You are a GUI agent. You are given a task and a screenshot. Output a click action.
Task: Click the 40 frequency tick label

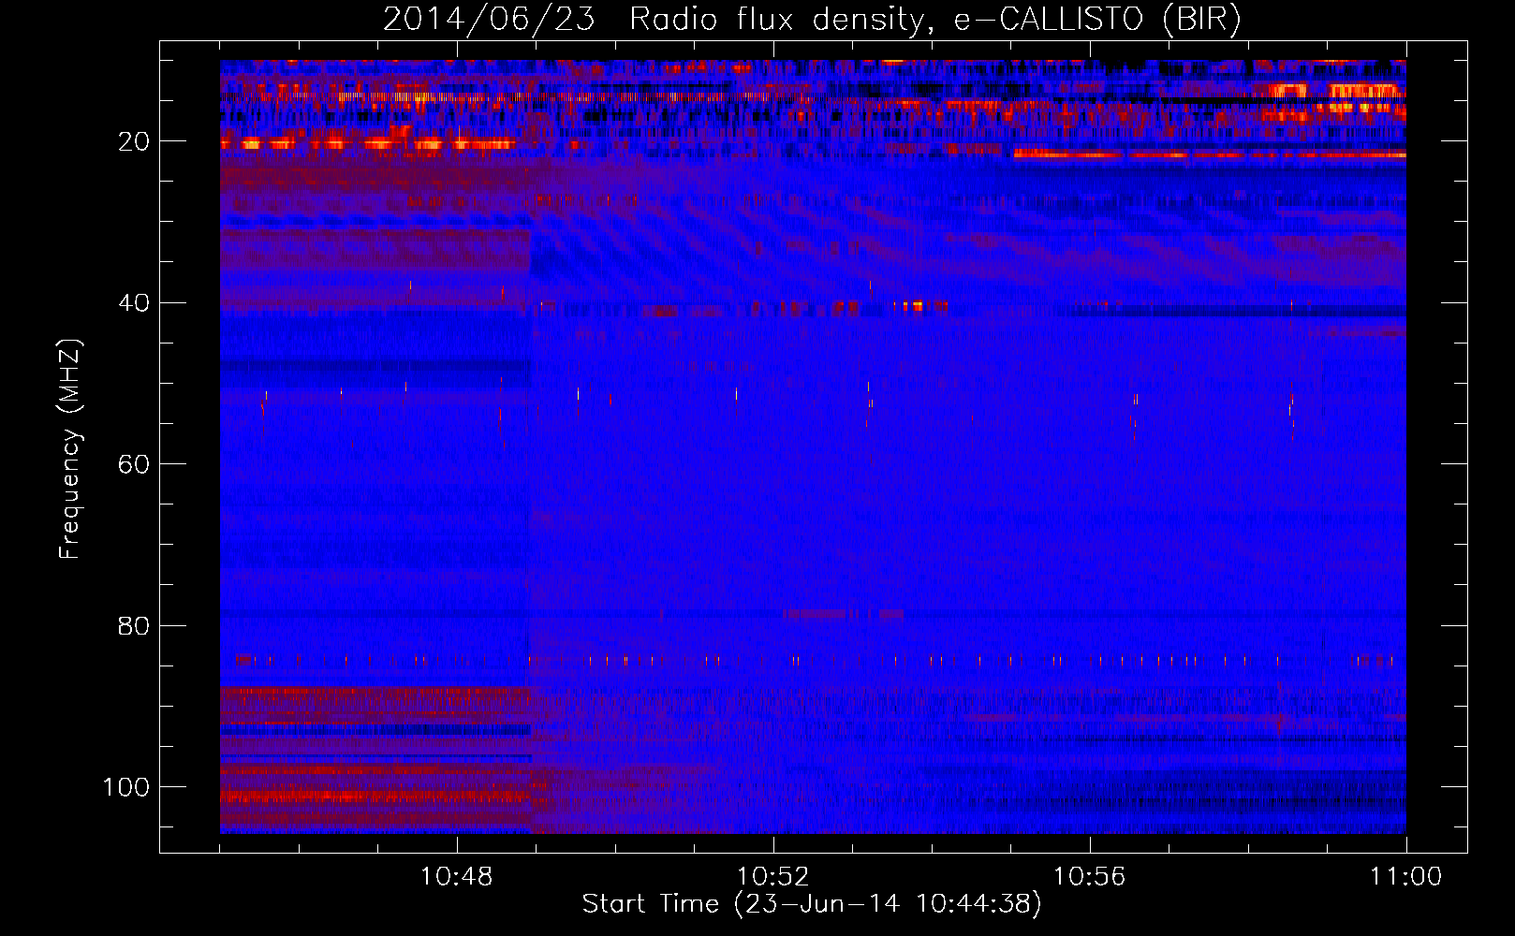[x=134, y=303]
